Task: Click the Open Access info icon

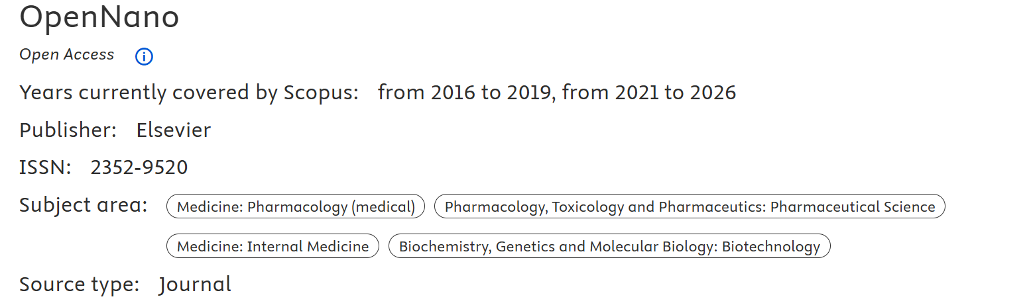Action: [x=144, y=57]
